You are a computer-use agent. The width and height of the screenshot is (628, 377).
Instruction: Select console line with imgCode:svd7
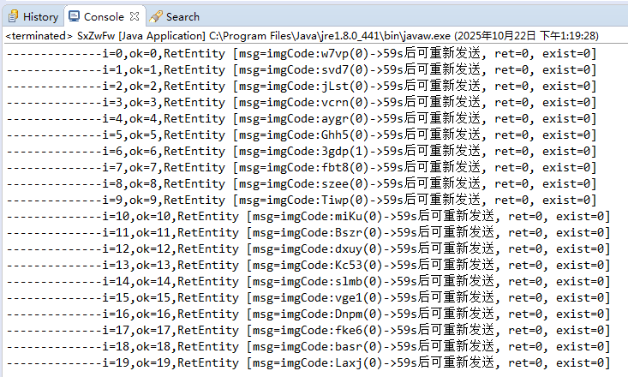302,69
